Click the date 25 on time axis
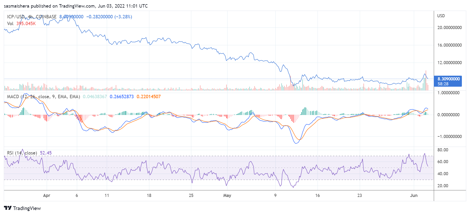The height and width of the screenshot is (215, 470). [x=191, y=195]
